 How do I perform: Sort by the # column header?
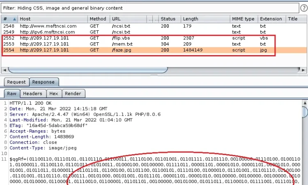click(x=9, y=19)
